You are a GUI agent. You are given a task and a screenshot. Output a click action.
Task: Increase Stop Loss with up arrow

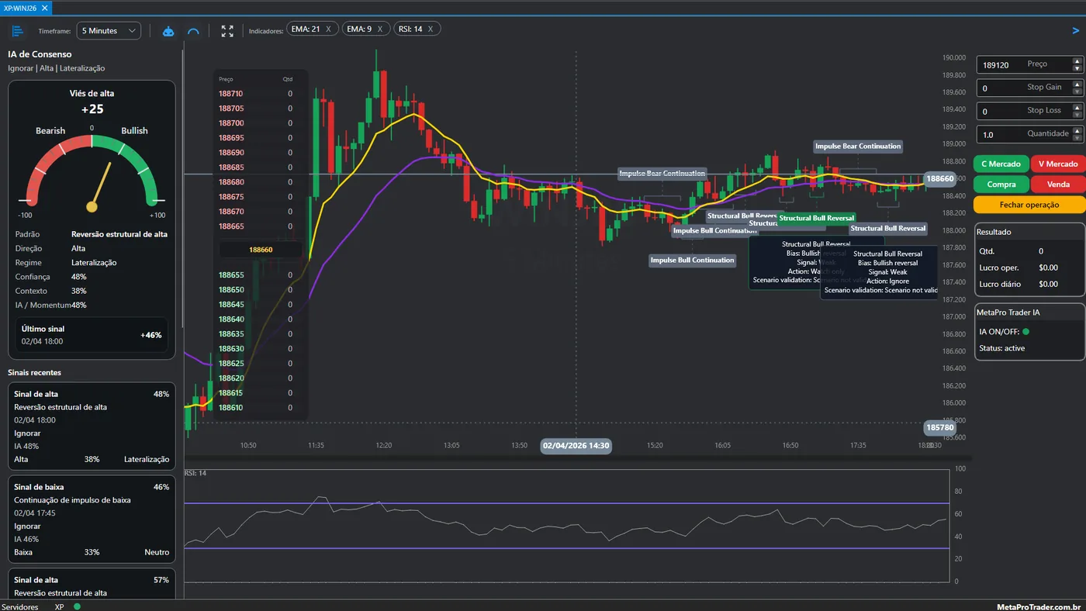(1077, 107)
